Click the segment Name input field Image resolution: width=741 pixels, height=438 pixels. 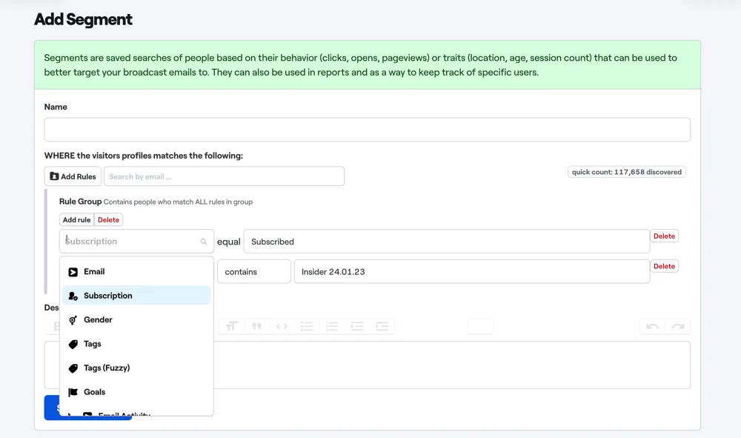367,130
